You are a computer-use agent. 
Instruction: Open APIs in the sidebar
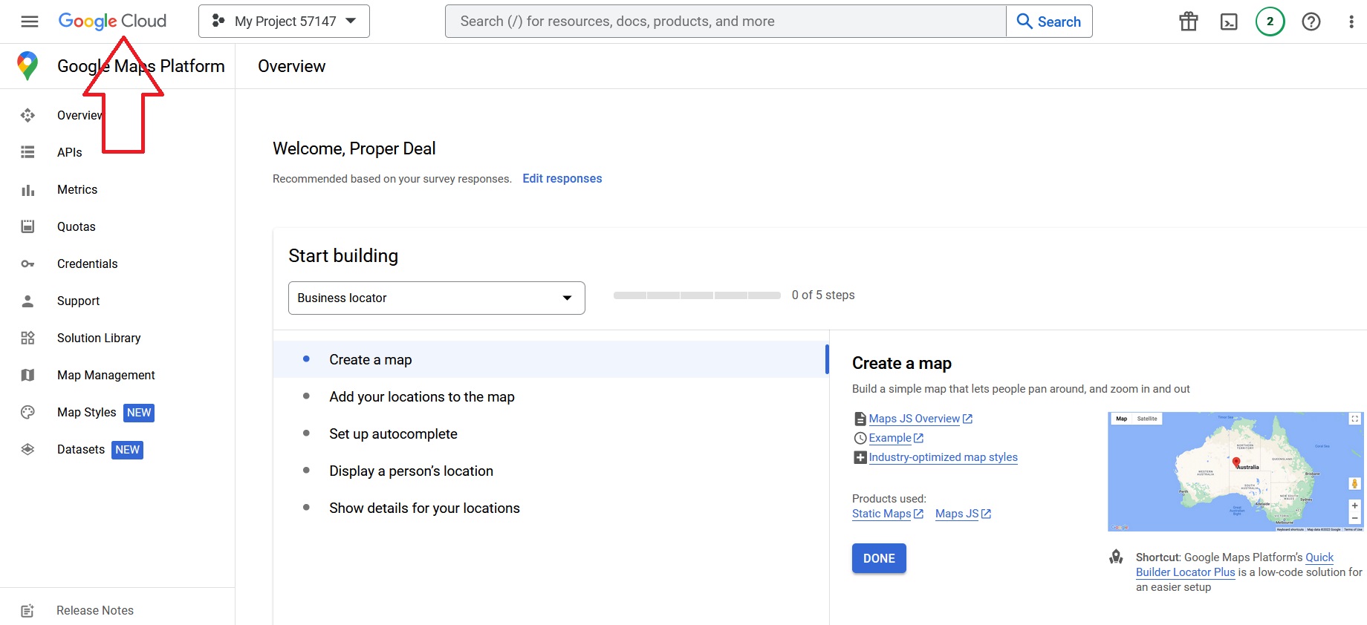click(70, 152)
